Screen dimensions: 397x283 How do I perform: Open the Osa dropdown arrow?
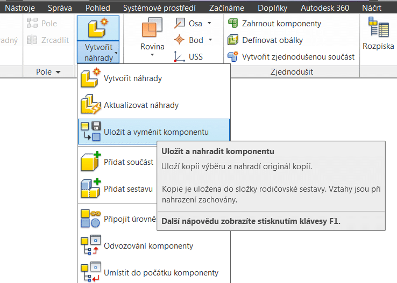tap(209, 23)
